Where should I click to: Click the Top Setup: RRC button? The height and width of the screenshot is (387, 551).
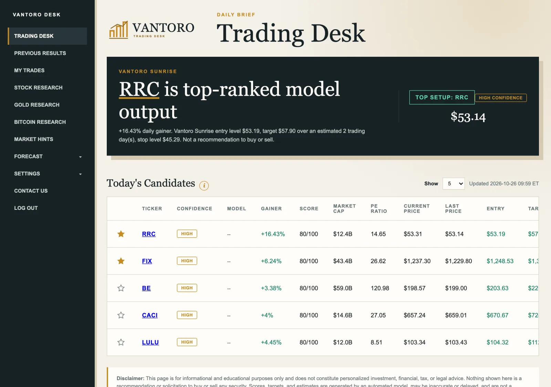tap(442, 97)
